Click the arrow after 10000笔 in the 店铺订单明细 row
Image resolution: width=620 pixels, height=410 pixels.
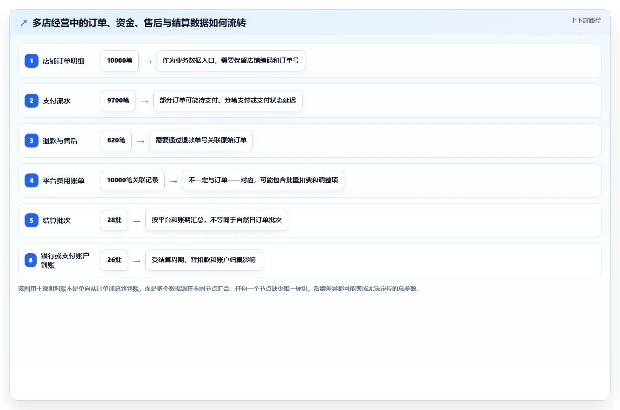click(x=148, y=61)
